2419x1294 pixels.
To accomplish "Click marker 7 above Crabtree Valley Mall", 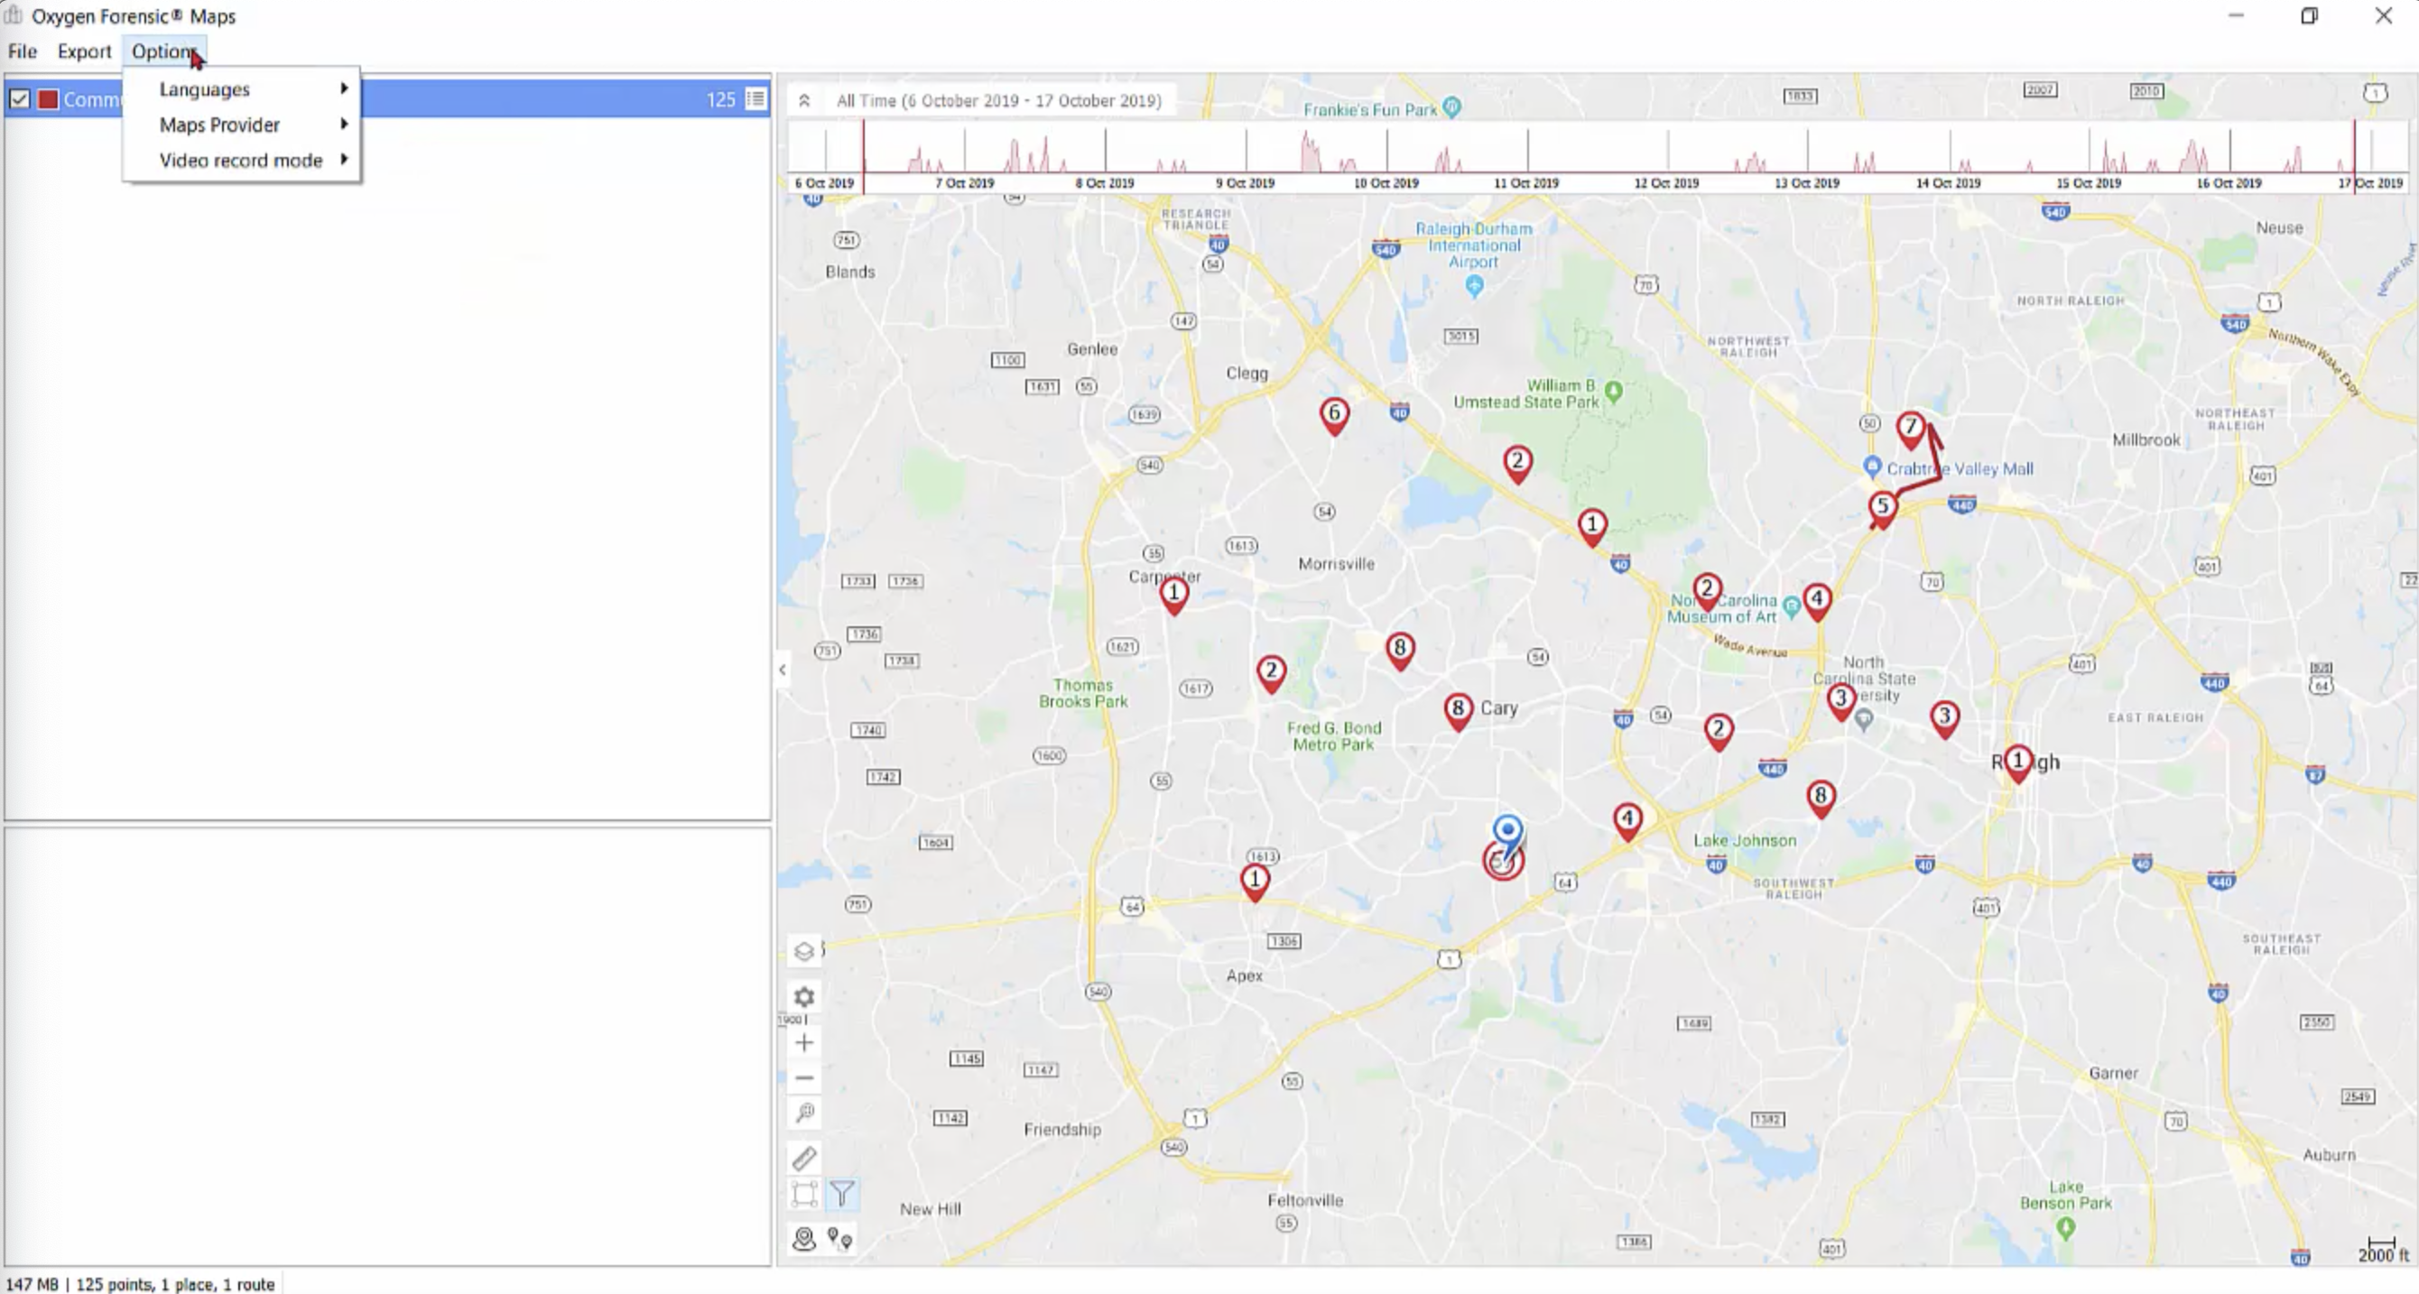I will [1911, 429].
